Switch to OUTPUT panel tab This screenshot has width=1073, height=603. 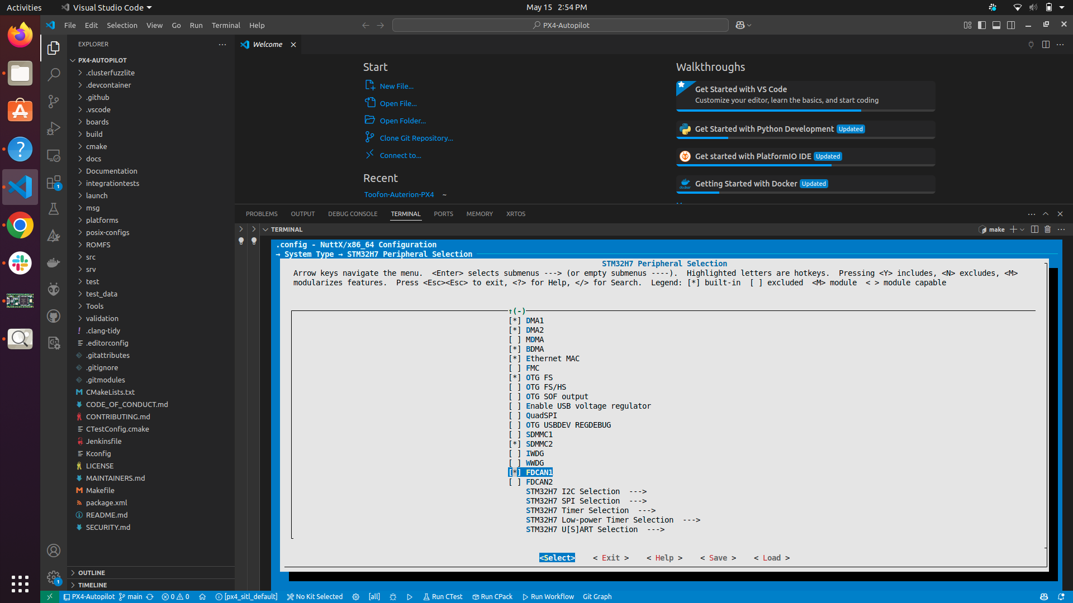(x=302, y=214)
